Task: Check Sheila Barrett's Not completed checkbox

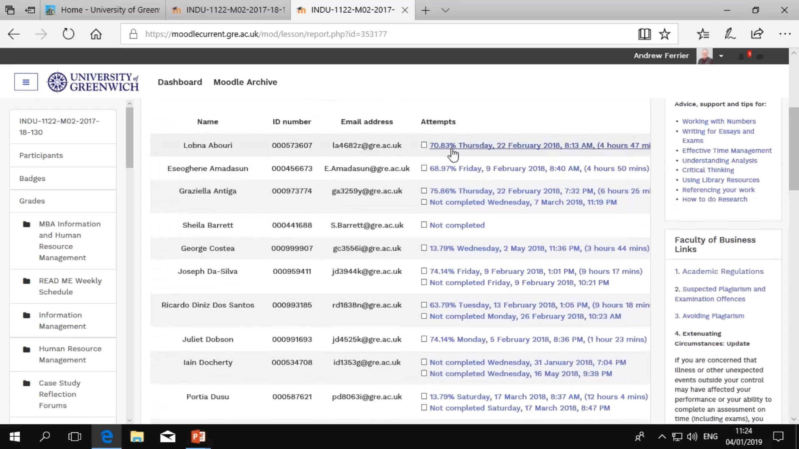Action: [424, 225]
